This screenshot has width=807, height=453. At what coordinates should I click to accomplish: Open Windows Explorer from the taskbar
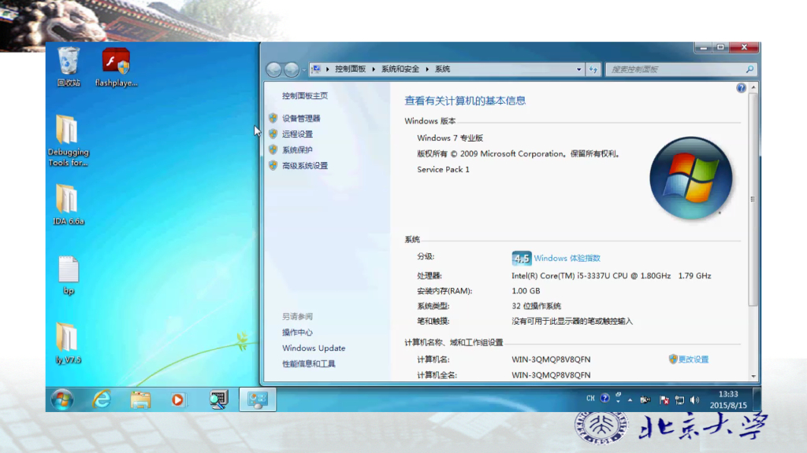(x=140, y=400)
